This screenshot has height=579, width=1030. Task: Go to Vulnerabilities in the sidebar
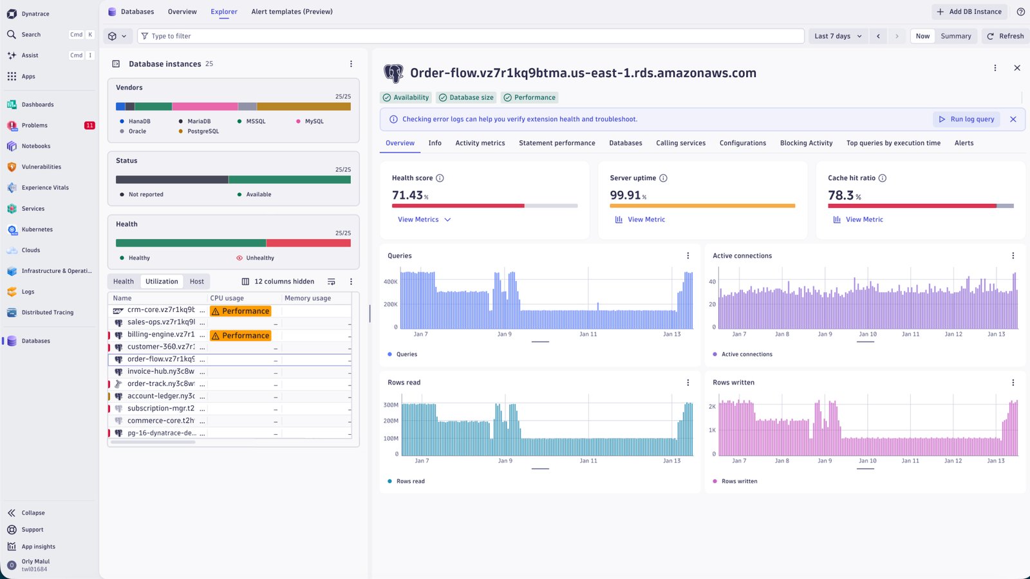[41, 167]
